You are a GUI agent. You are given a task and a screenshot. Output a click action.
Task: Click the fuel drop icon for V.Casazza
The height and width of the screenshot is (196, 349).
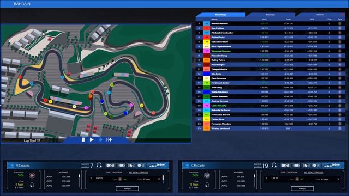[32, 185]
